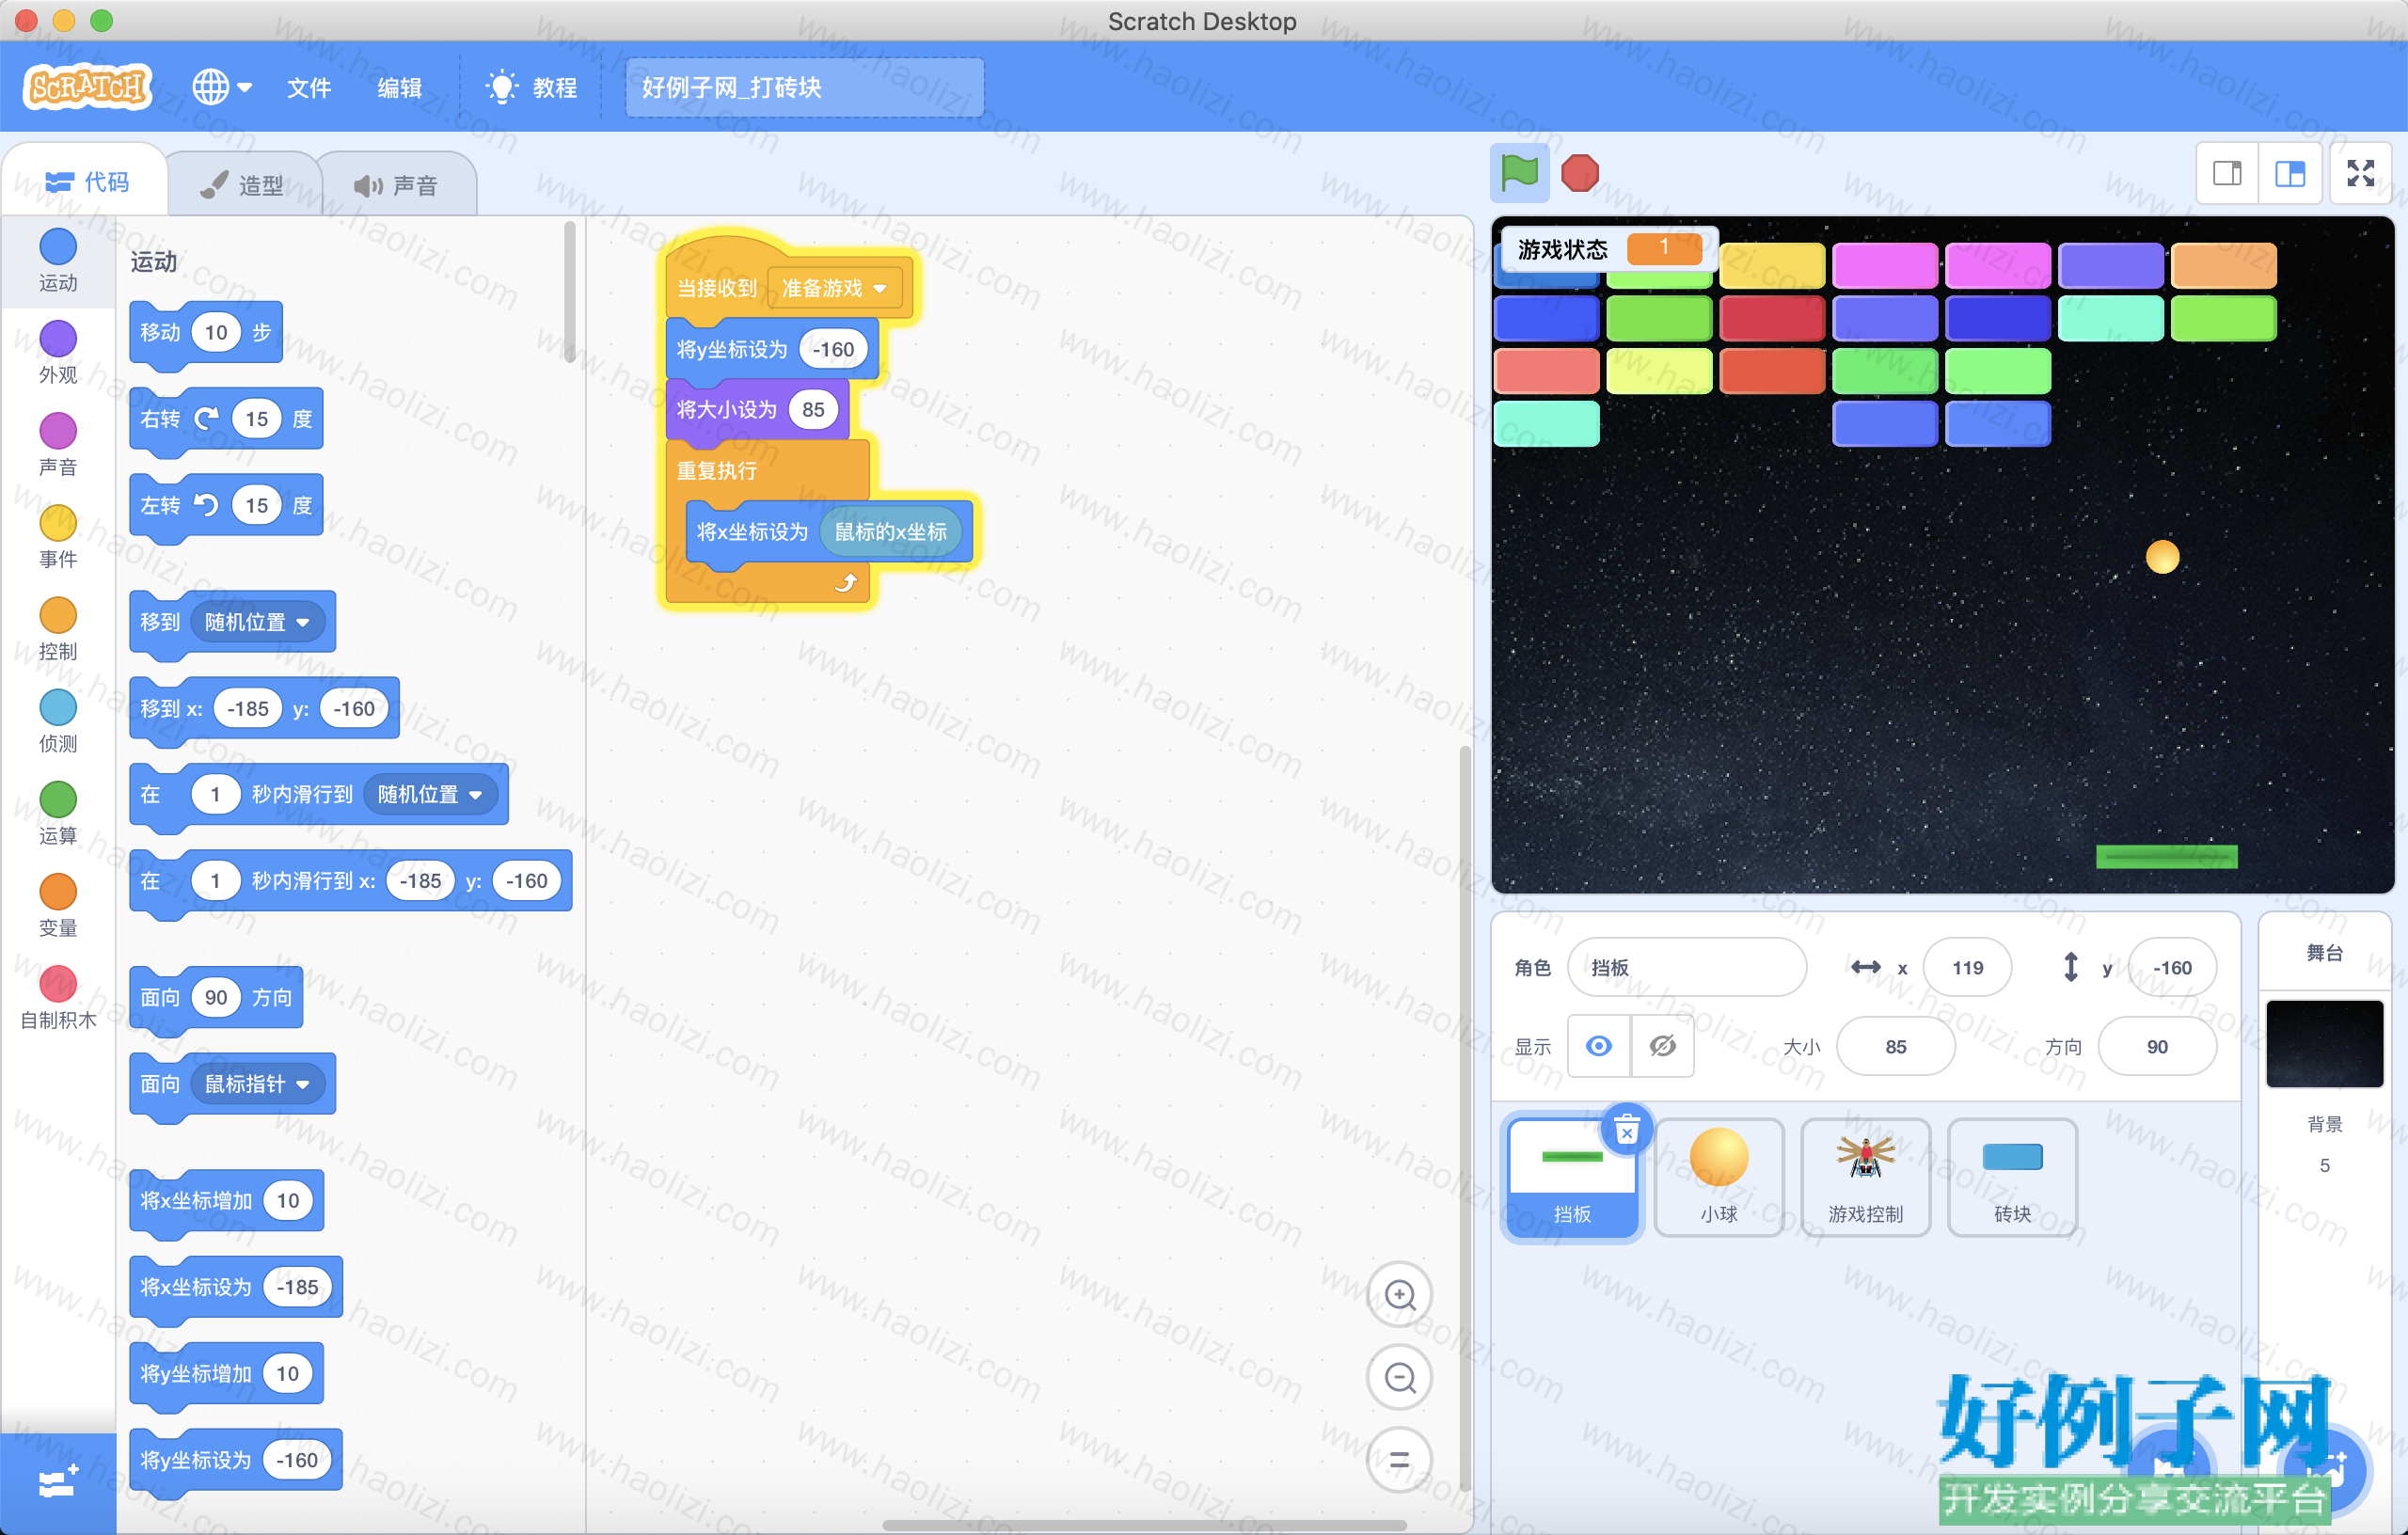Click the 将大小设为 85 block
Image resolution: width=2408 pixels, height=1535 pixels.
coord(757,410)
